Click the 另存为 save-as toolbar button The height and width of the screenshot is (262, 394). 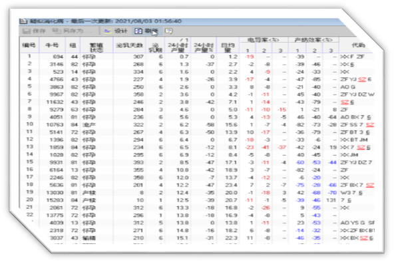(72, 31)
